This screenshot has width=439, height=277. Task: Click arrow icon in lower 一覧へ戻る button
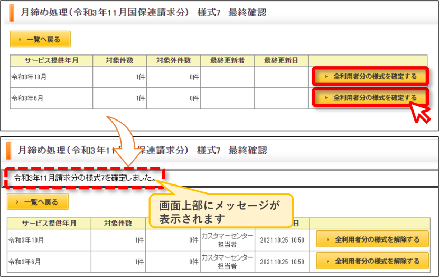17,202
